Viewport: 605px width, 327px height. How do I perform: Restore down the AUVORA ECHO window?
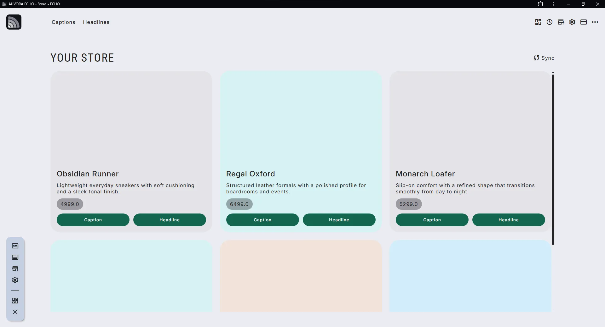pos(583,4)
